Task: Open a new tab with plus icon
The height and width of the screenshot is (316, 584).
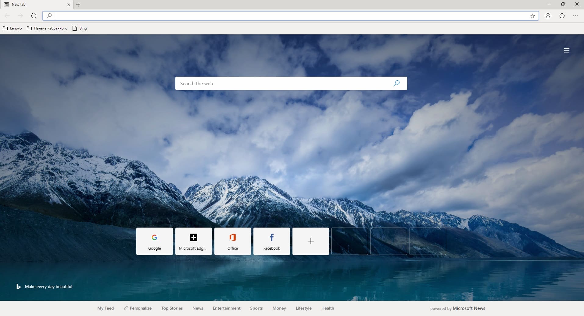Action: pos(78,5)
